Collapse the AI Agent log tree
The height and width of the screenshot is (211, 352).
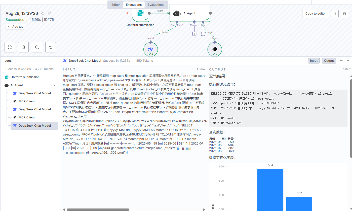pyautogui.click(x=54, y=85)
